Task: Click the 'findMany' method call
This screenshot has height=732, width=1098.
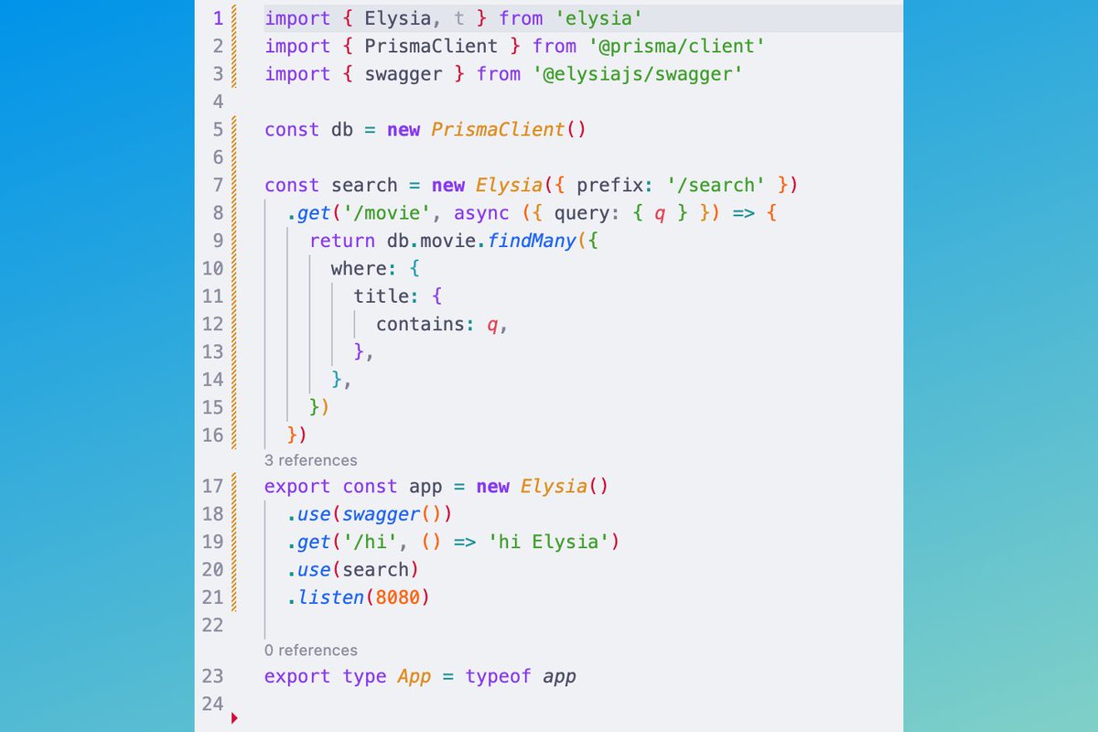Action: coord(532,241)
